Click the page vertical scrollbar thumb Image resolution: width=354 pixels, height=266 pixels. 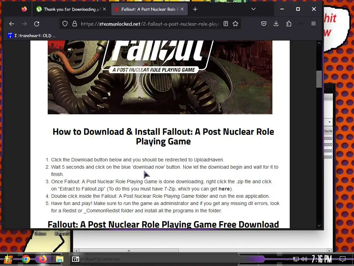(x=319, y=79)
